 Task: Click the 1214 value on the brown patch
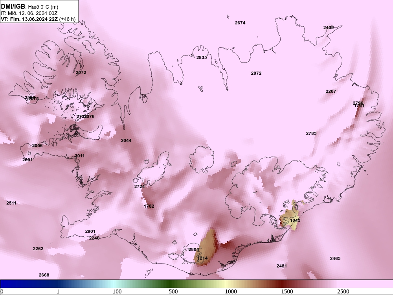click(202, 258)
